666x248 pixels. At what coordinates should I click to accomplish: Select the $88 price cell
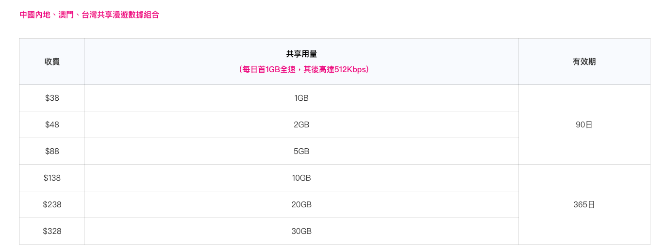(52, 151)
